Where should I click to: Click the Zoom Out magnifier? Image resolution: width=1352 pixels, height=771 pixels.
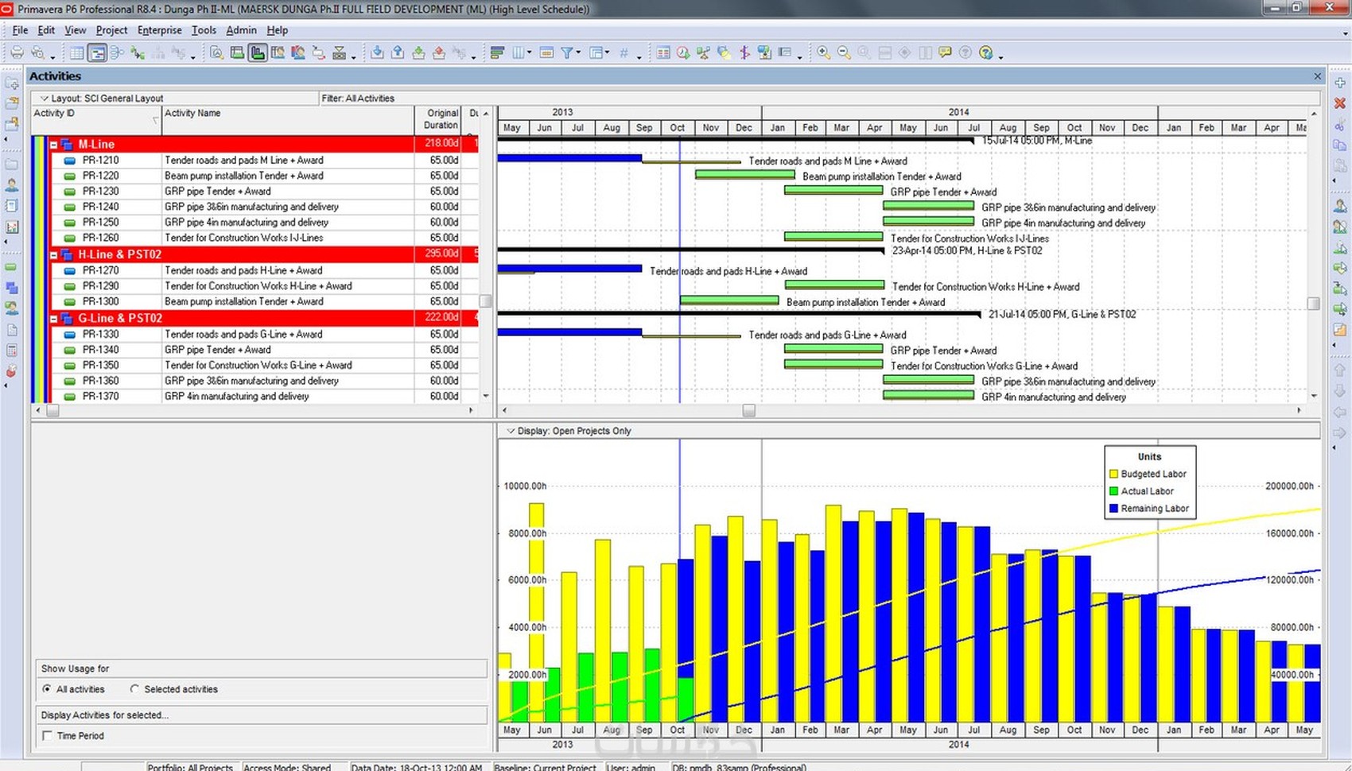click(x=844, y=52)
